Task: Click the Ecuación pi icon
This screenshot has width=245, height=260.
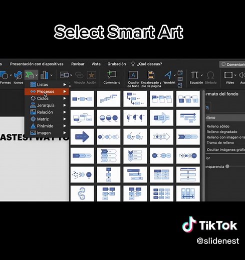Action: click(x=194, y=75)
